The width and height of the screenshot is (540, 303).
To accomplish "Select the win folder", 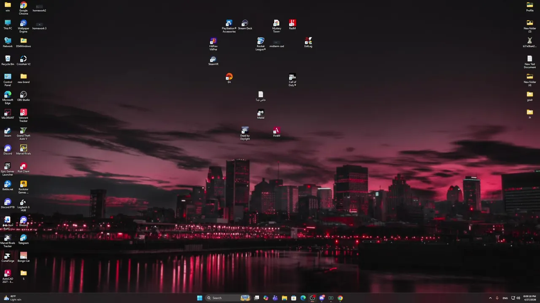I will click(x=8, y=7).
